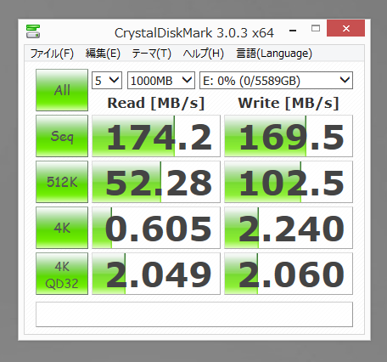Click the Write [MB/s] column header

click(289, 103)
